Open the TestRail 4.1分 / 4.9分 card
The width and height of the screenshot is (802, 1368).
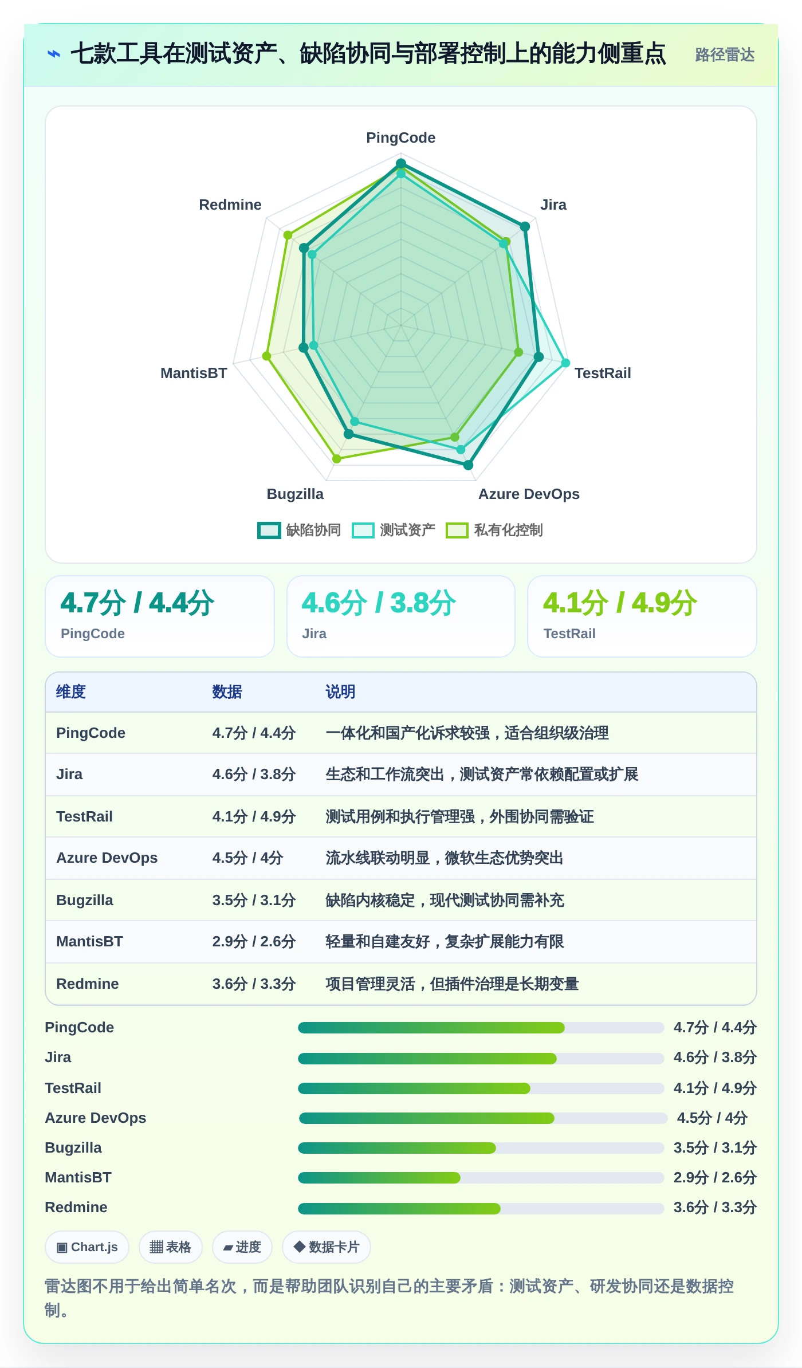[x=642, y=616]
